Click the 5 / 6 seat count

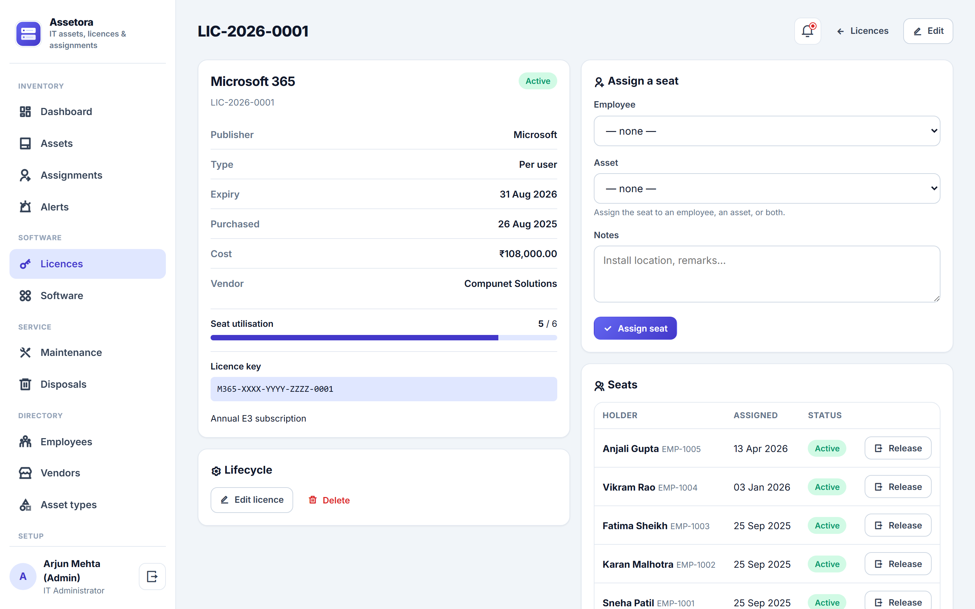547,324
